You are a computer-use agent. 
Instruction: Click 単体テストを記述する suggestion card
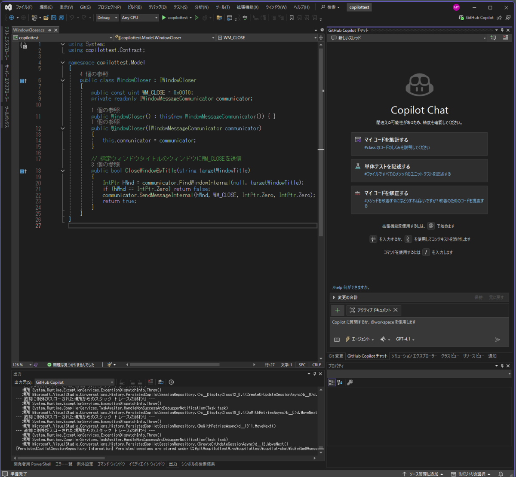click(419, 170)
